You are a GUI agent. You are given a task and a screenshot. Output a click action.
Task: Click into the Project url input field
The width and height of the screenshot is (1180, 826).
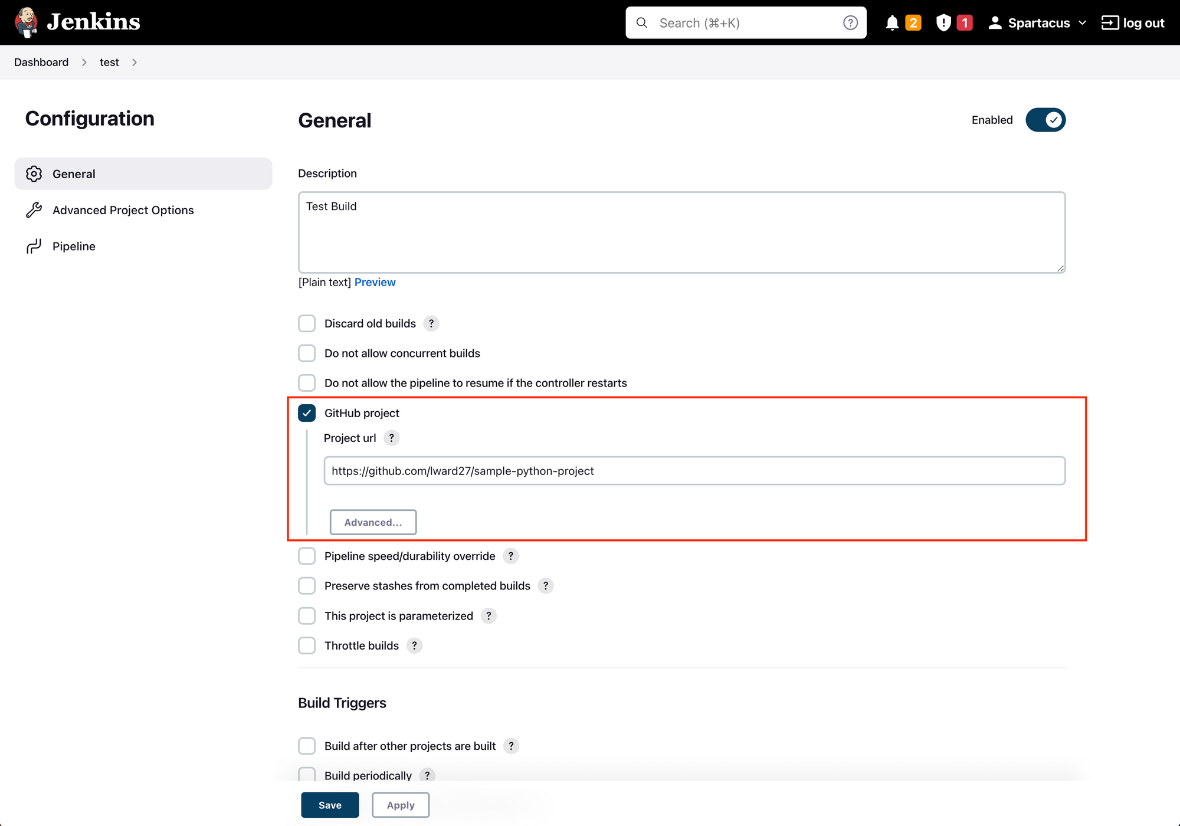click(694, 471)
